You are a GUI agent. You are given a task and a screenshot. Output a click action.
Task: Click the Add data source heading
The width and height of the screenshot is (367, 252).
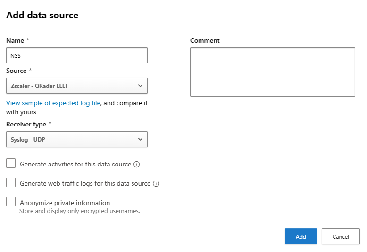pyautogui.click(x=42, y=15)
